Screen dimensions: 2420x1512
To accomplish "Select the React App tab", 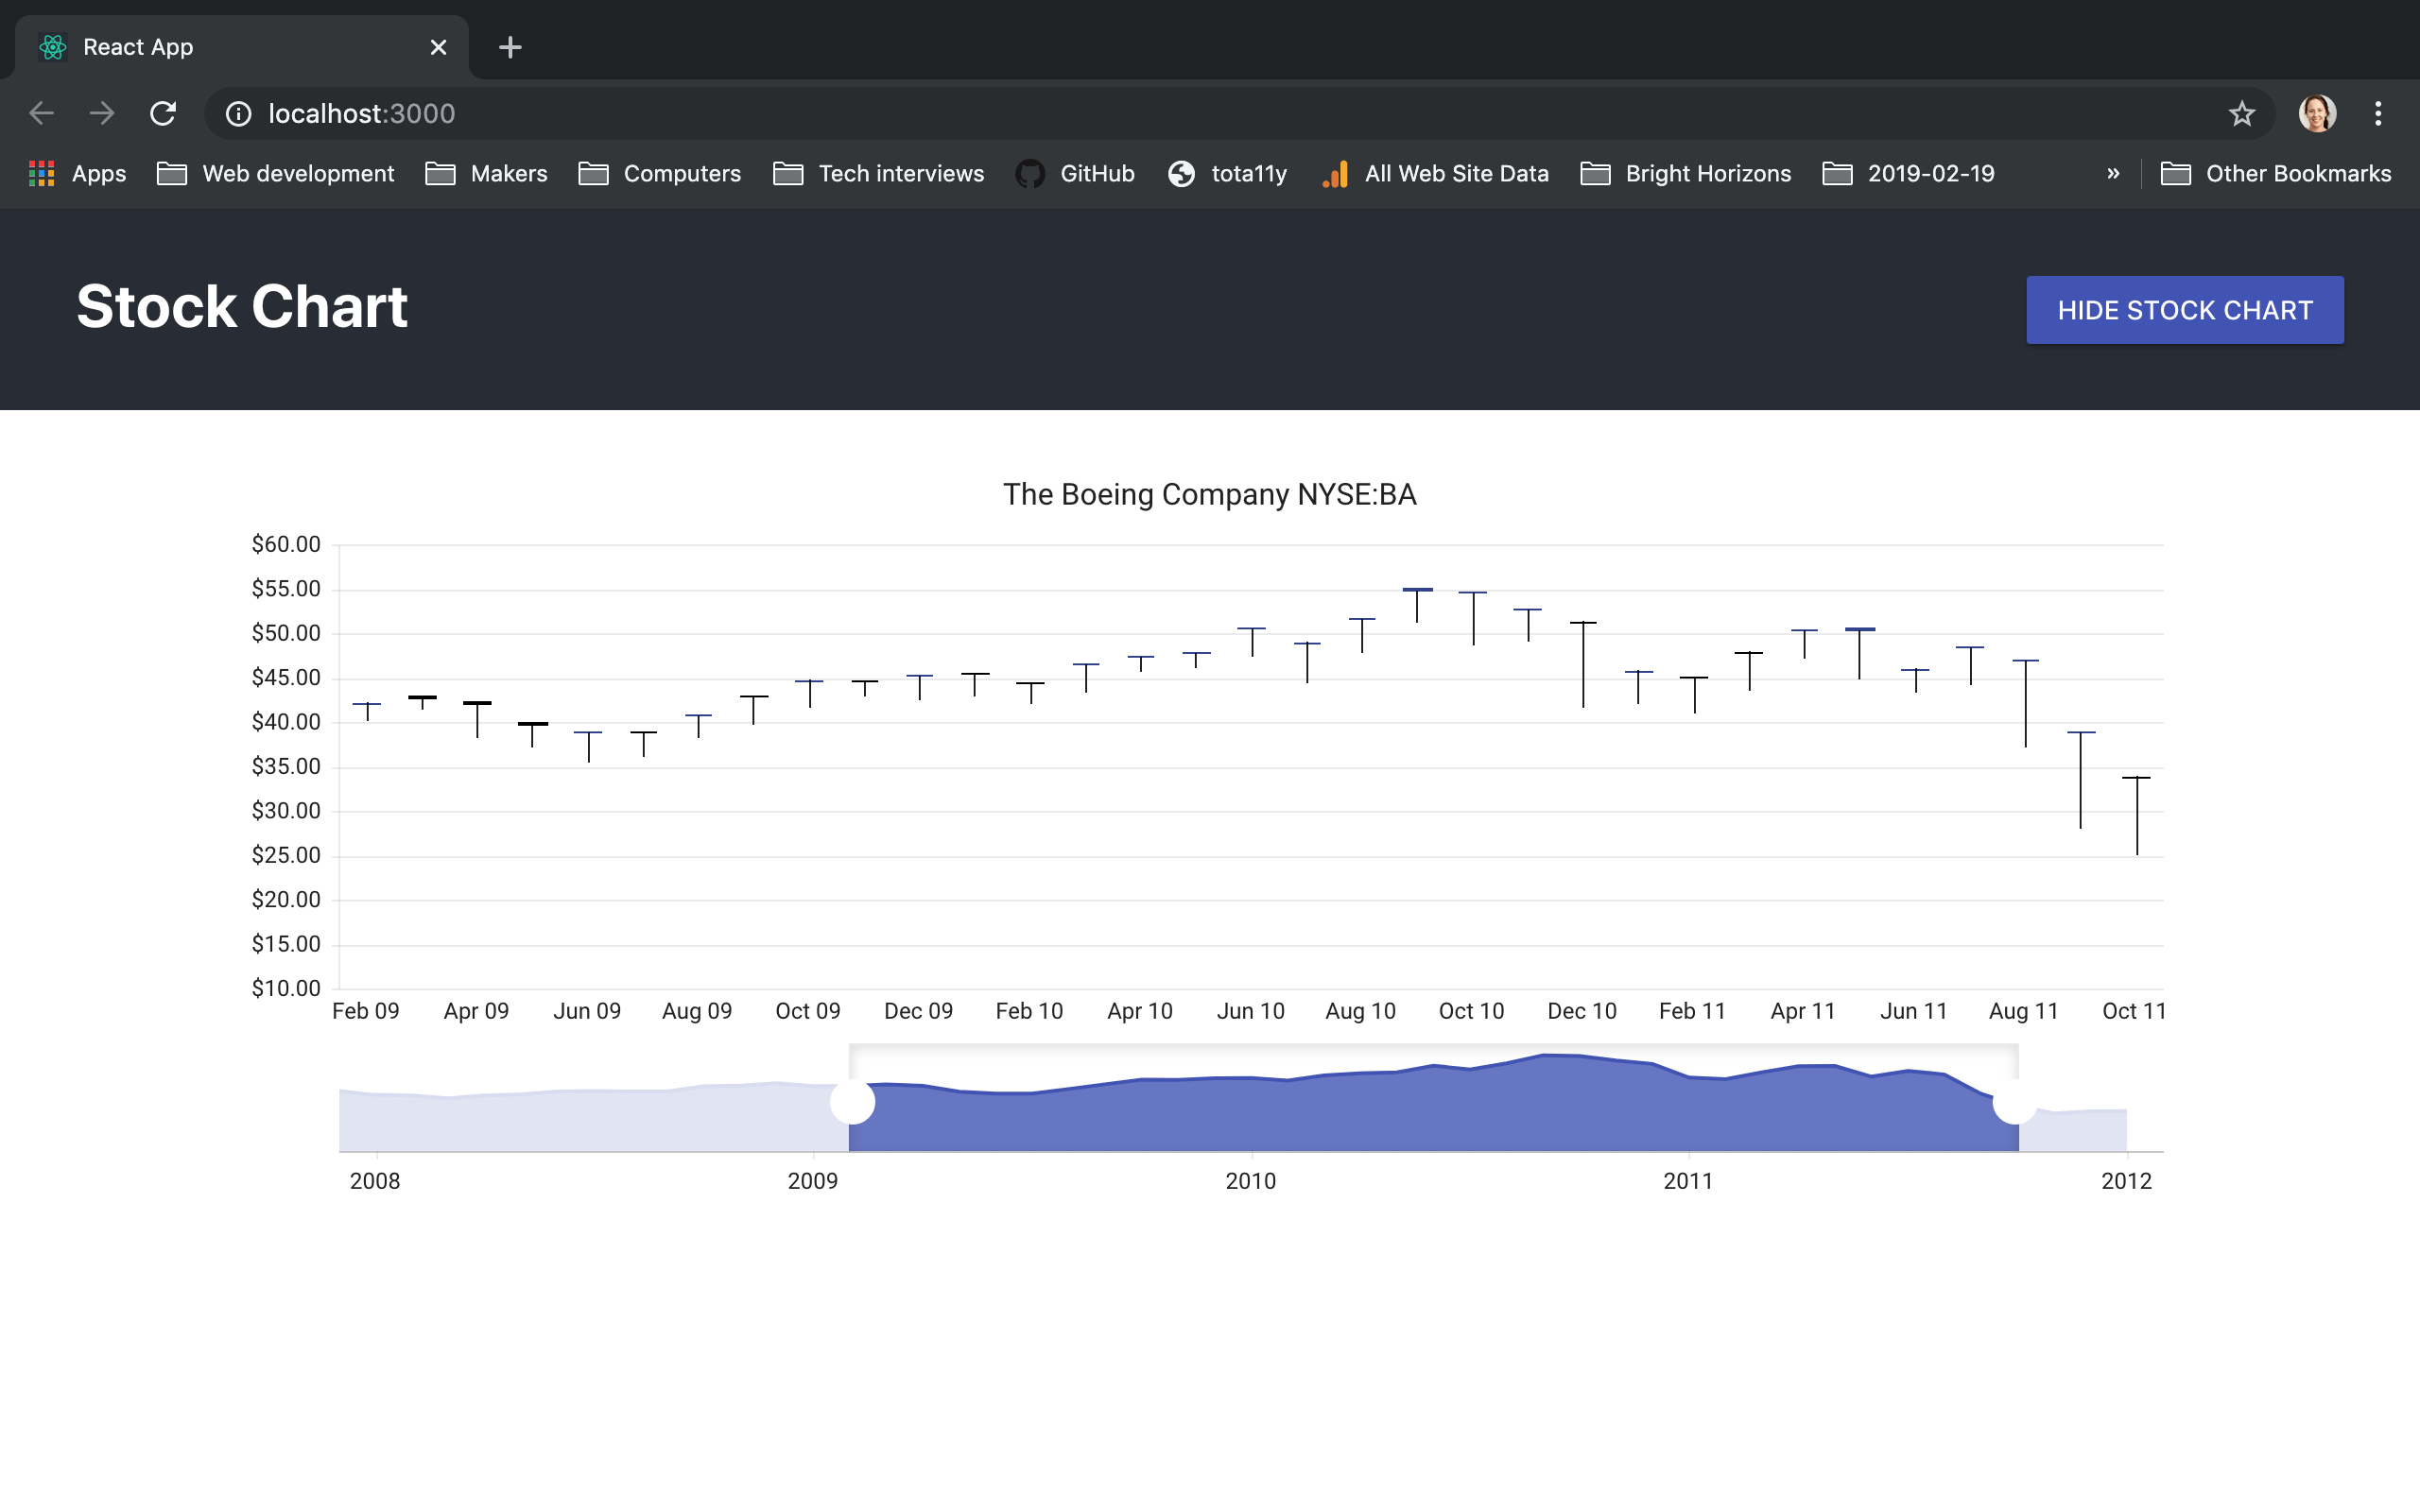I will tap(240, 47).
